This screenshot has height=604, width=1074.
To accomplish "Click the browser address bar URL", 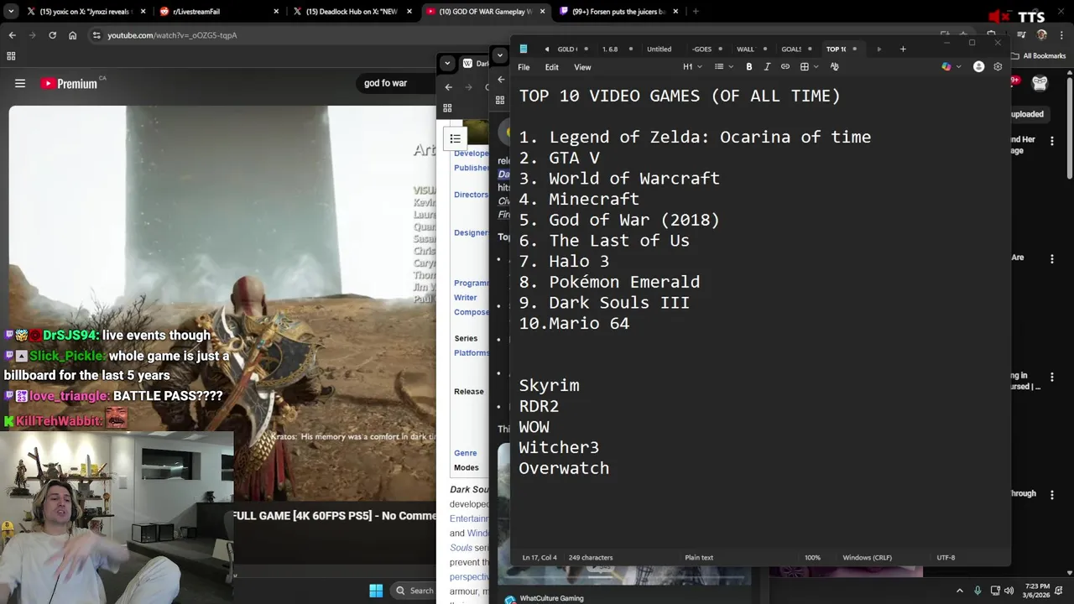I will 172,35.
